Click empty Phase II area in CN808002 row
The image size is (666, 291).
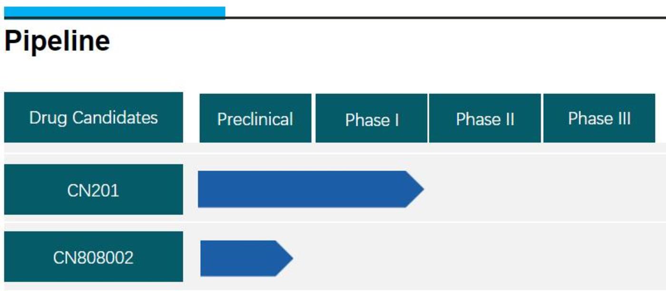(x=485, y=258)
